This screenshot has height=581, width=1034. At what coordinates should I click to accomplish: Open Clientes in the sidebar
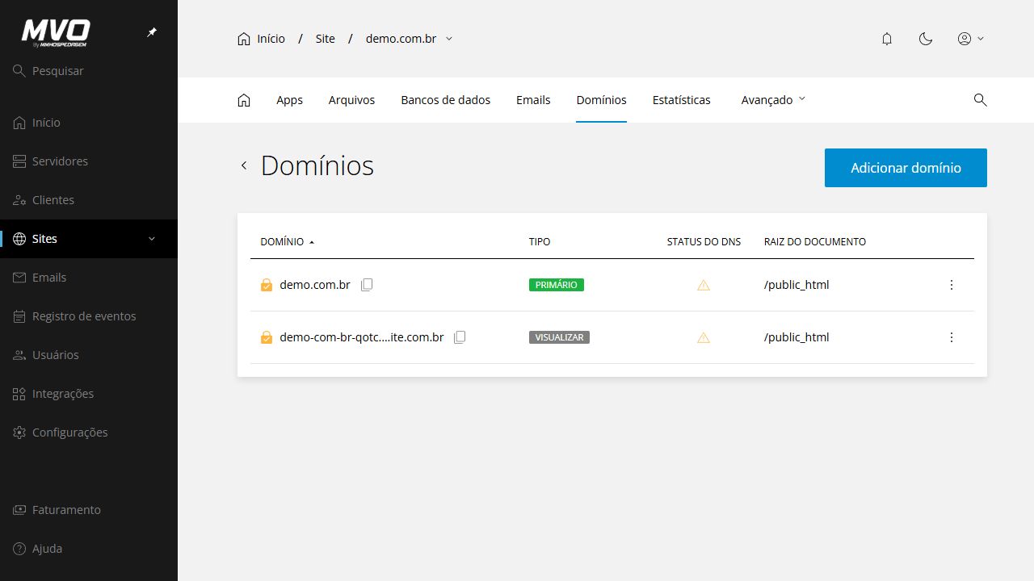tap(89, 200)
